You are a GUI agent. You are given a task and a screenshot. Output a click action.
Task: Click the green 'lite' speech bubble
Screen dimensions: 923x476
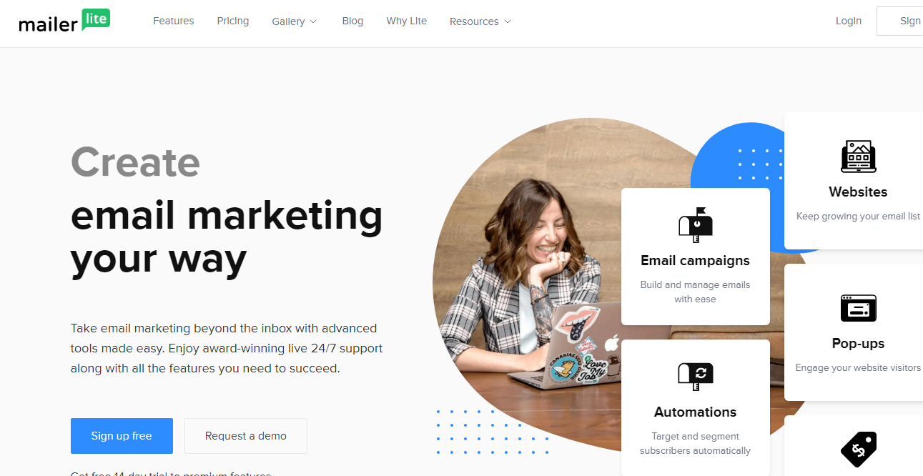click(96, 19)
